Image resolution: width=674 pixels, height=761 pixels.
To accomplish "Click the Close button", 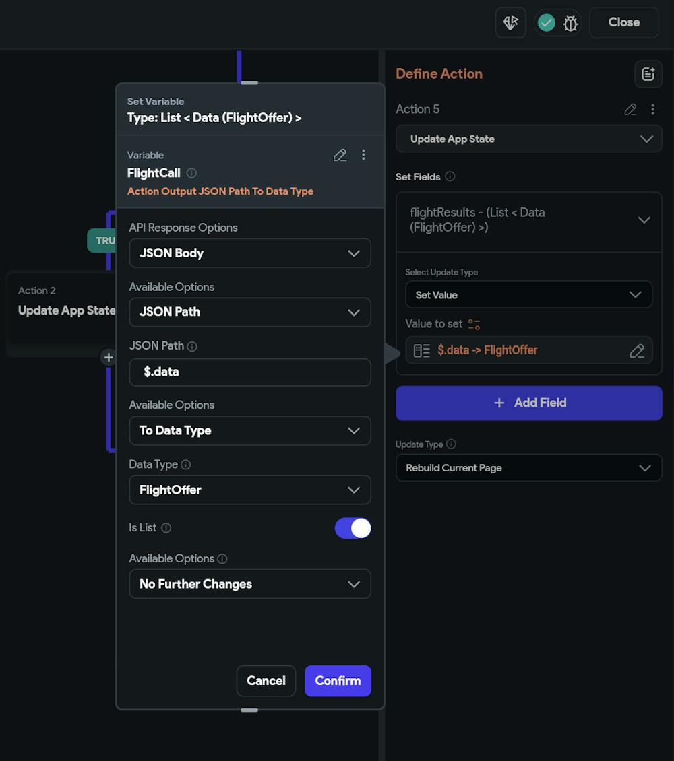I will tap(623, 22).
